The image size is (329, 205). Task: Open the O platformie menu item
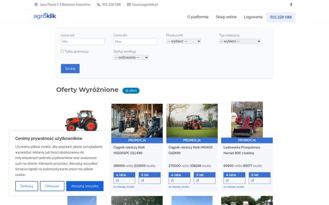[198, 17]
